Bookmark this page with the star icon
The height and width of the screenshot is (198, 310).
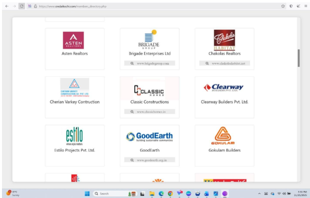(283, 6)
